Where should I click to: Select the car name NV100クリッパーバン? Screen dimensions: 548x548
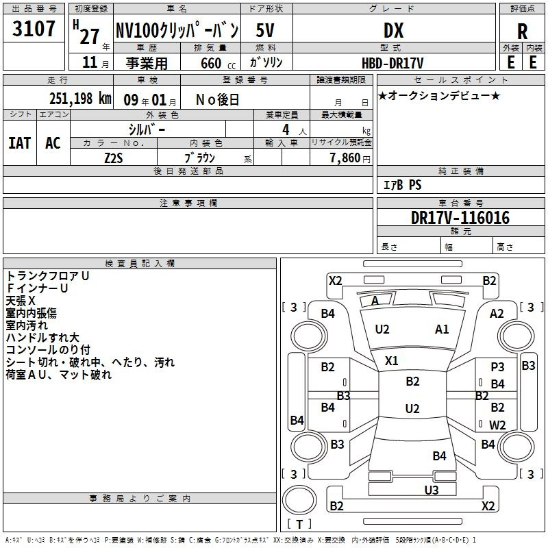pyautogui.click(x=177, y=30)
